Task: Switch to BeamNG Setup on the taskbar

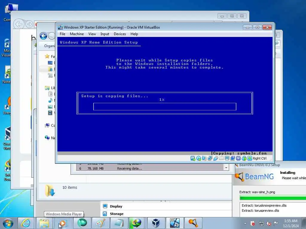Action: pyautogui.click(x=193, y=223)
